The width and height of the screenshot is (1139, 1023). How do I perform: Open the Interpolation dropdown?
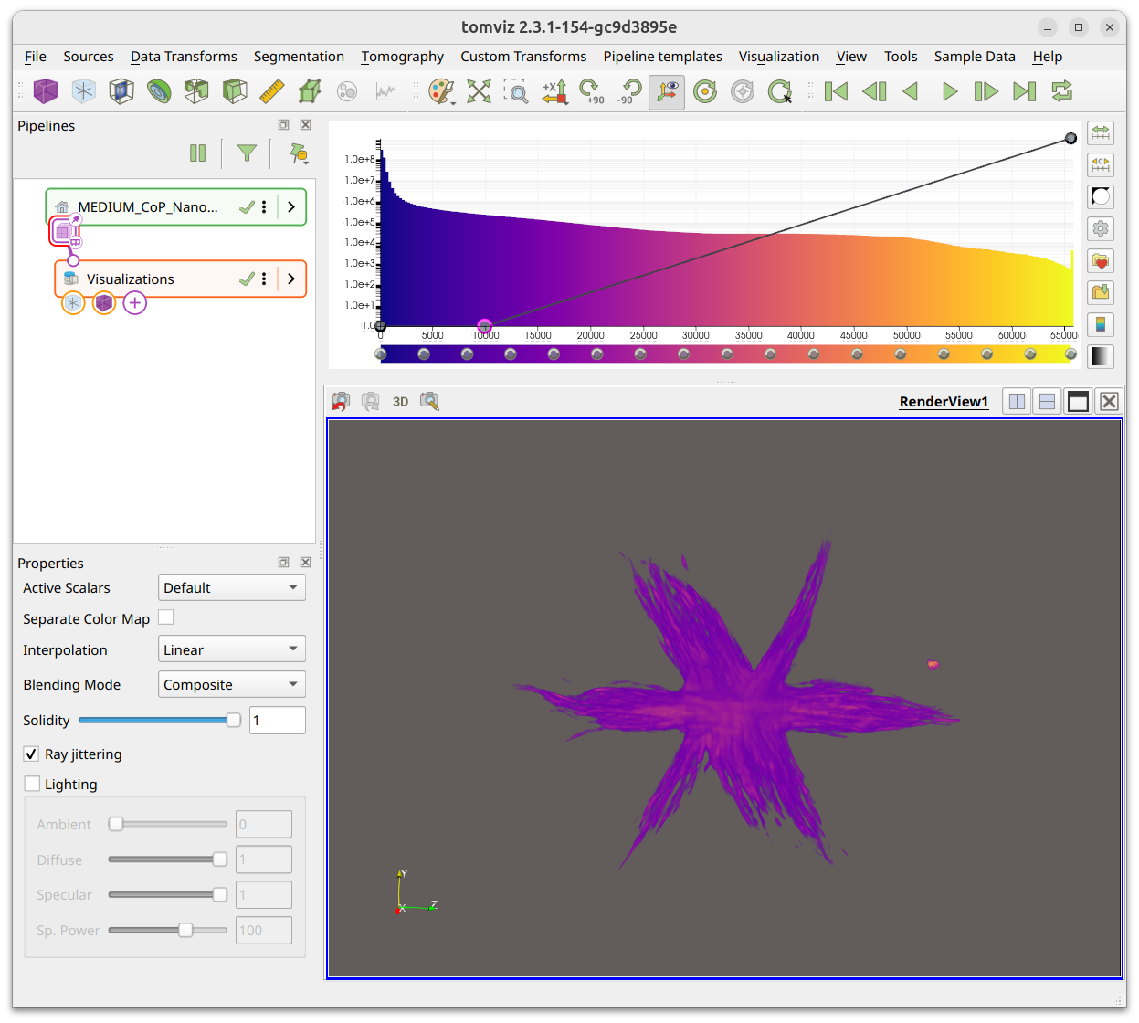[x=232, y=649]
